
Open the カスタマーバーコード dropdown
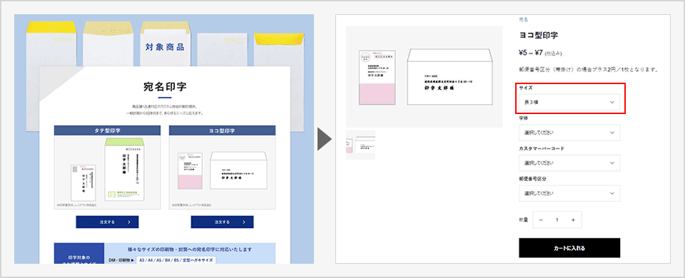click(569, 163)
